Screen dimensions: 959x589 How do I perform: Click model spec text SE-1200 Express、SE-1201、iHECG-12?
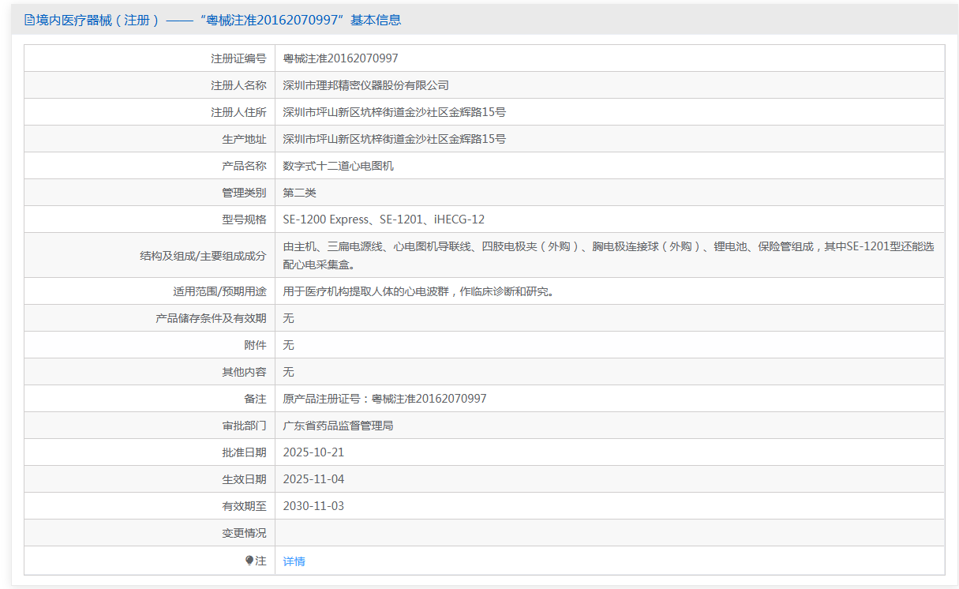384,219
